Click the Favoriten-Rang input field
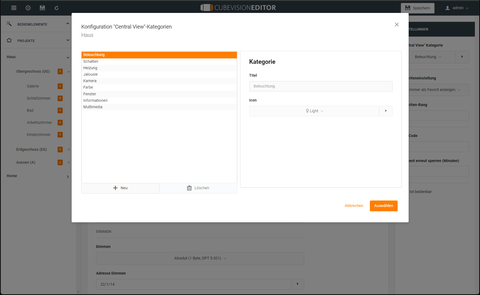This screenshot has width=480, height=295. pyautogui.click(x=439, y=115)
